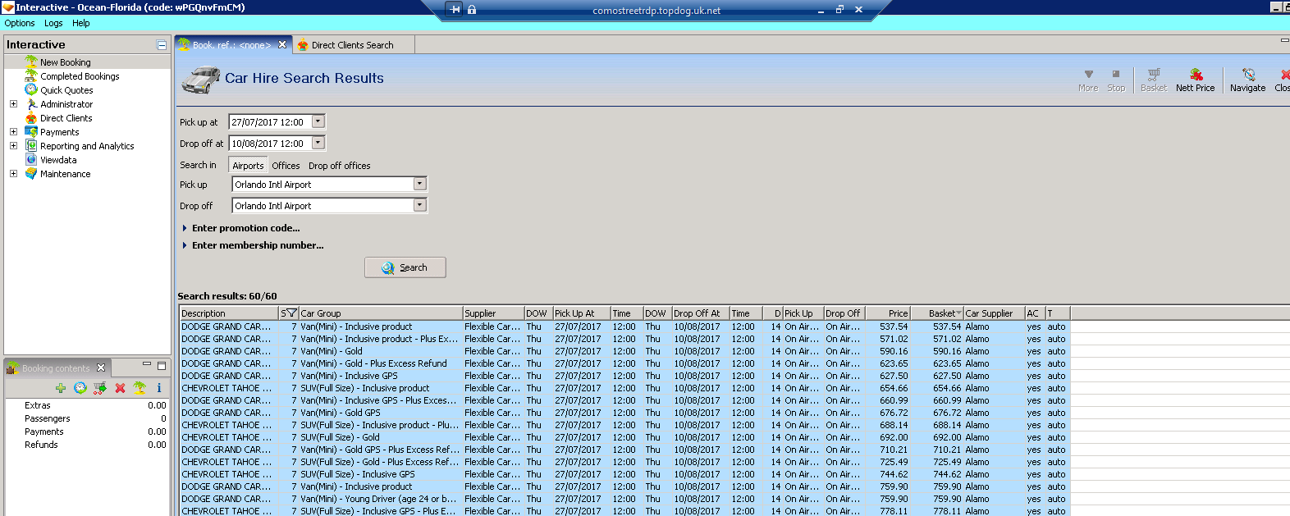This screenshot has width=1290, height=516.
Task: Click the Stop square icon
Action: coord(1116,74)
